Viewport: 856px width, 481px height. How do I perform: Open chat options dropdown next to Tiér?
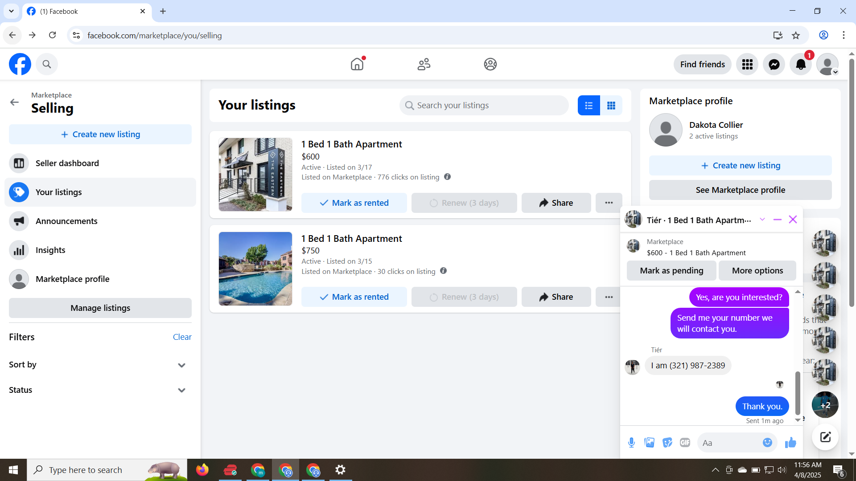click(762, 220)
